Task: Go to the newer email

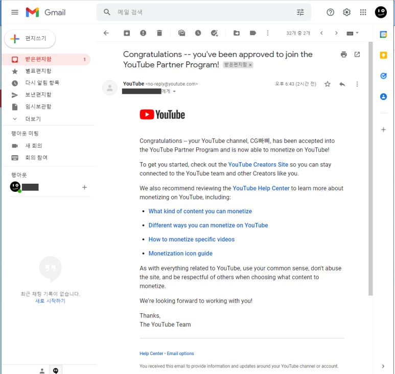Action: pyautogui.click(x=321, y=33)
